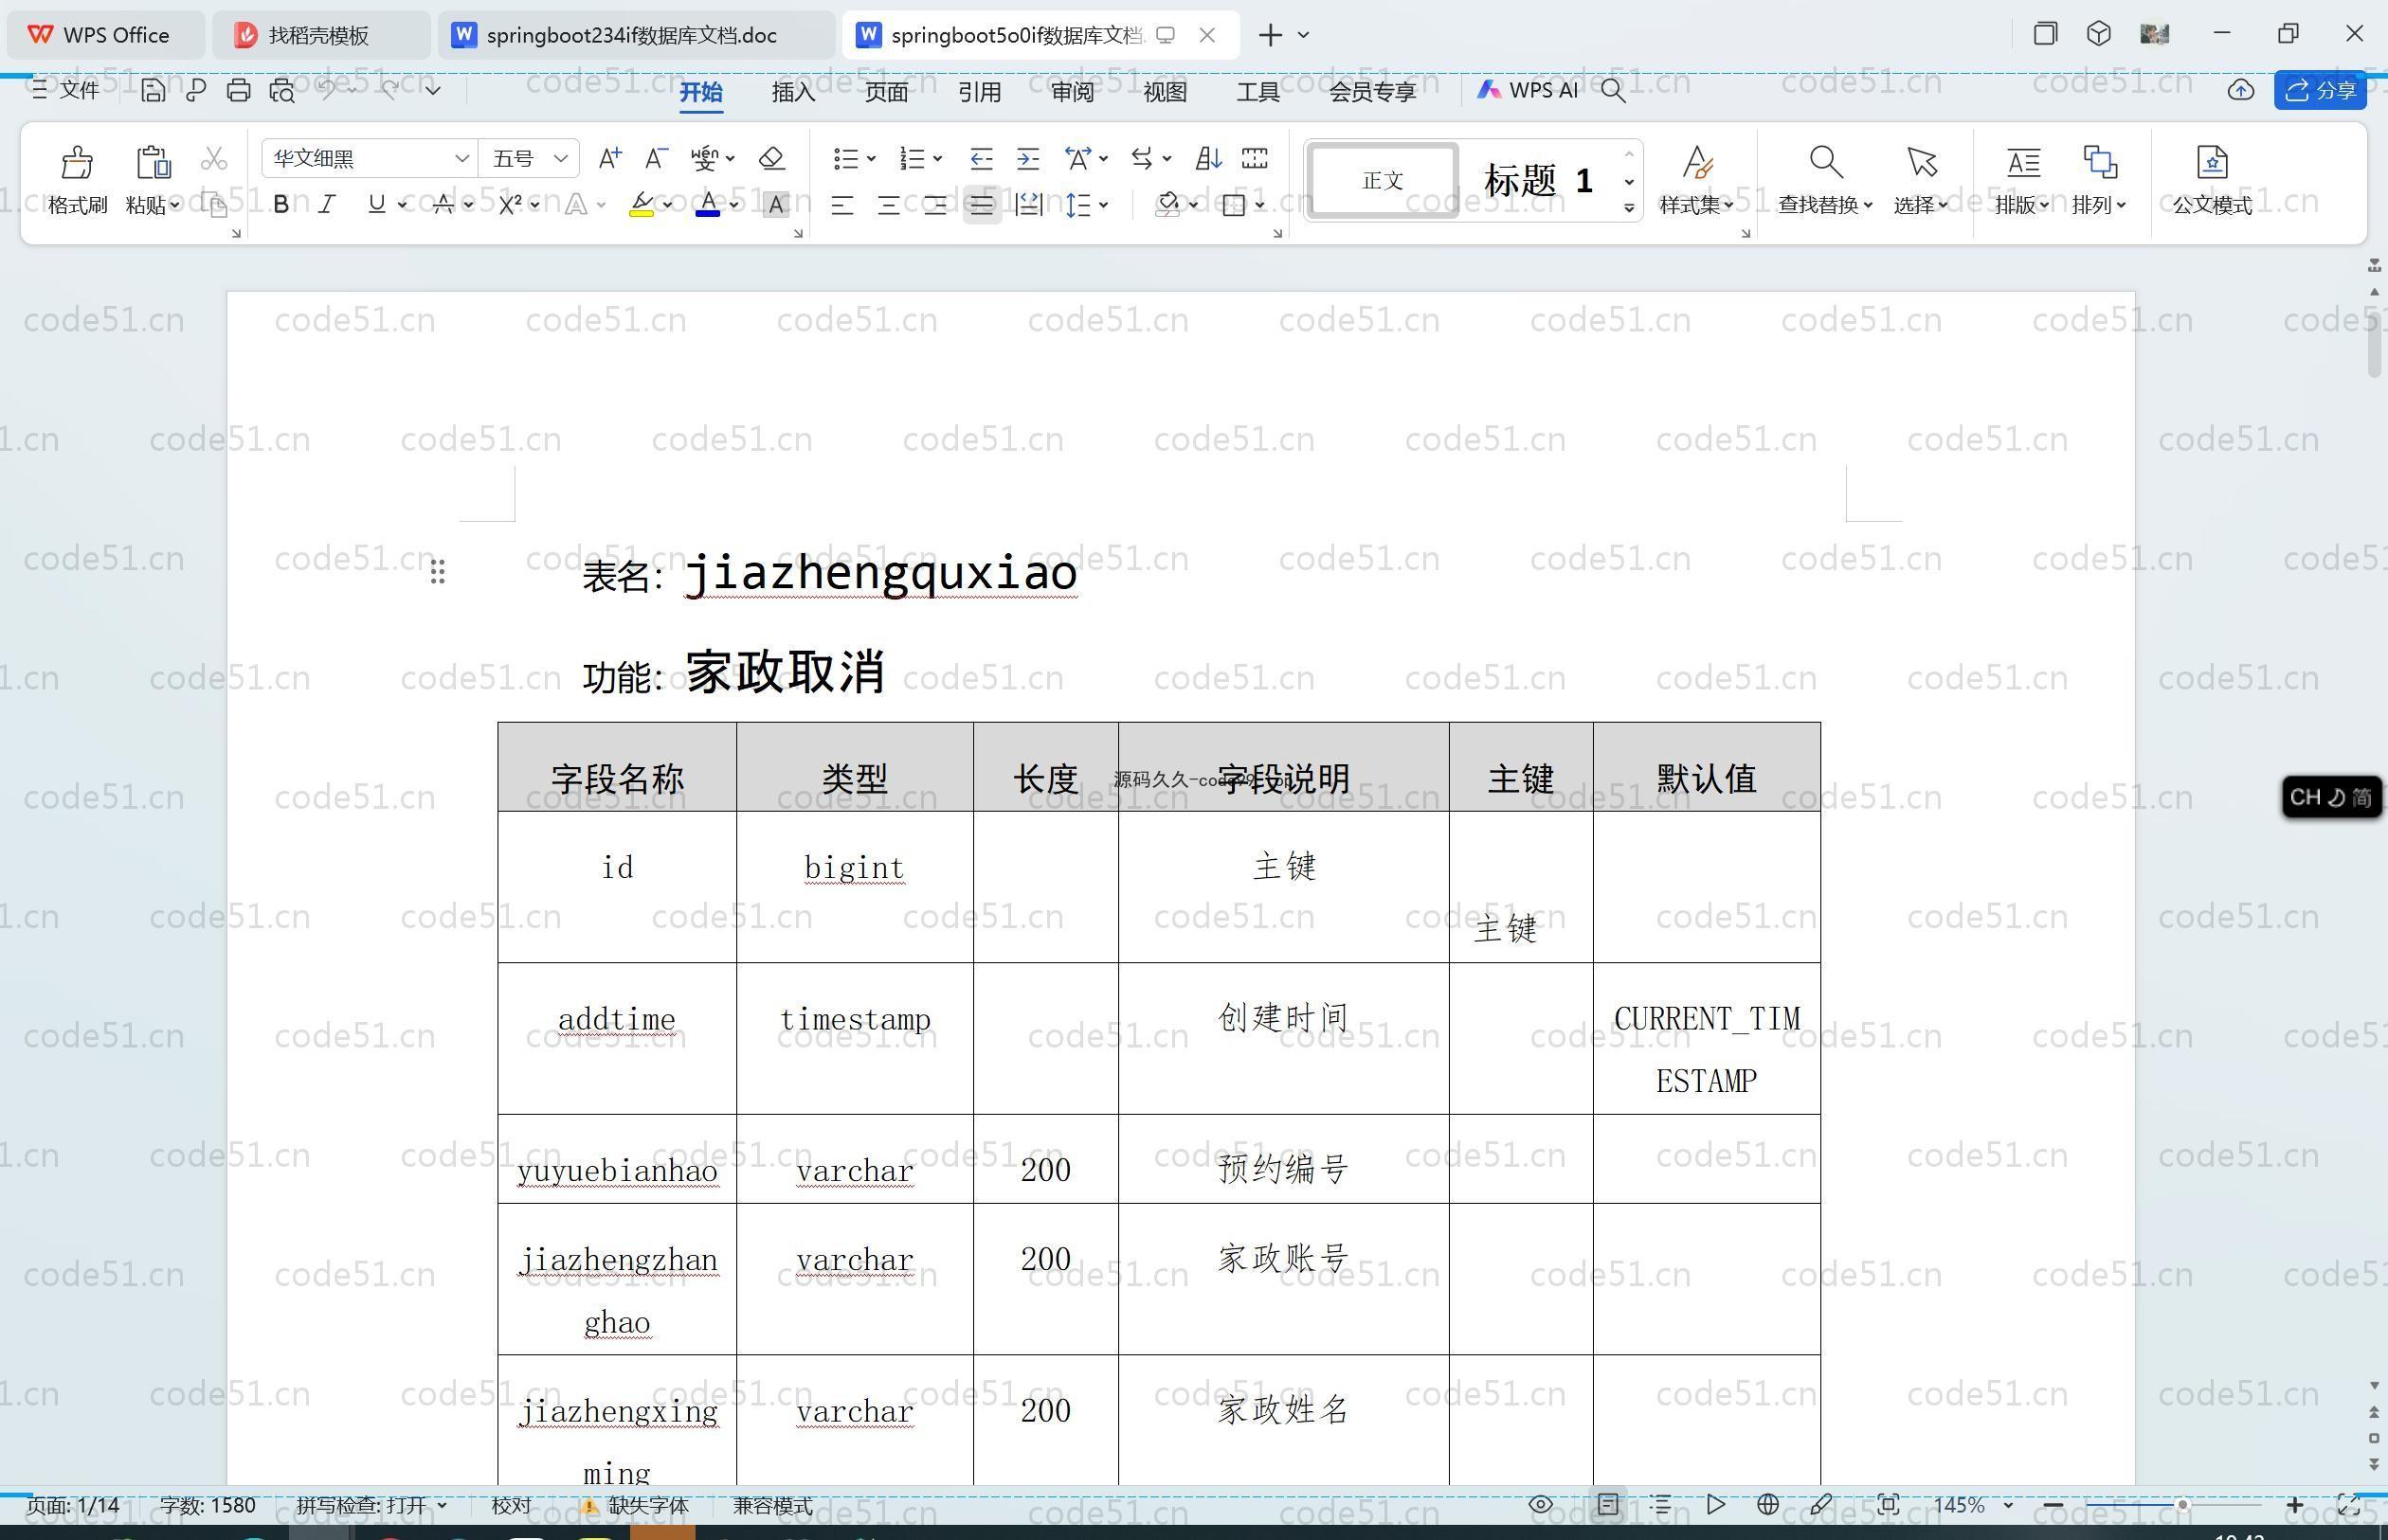Click the Undo arrow icon
Viewport: 2388px width, 1540px height.
click(326, 89)
